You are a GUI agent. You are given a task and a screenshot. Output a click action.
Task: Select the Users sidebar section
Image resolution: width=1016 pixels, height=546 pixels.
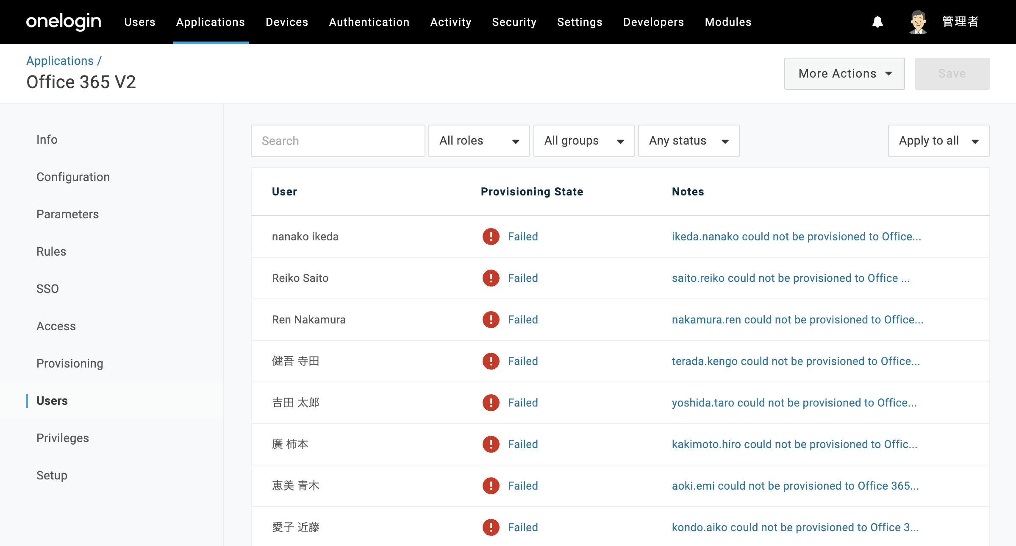click(x=52, y=401)
